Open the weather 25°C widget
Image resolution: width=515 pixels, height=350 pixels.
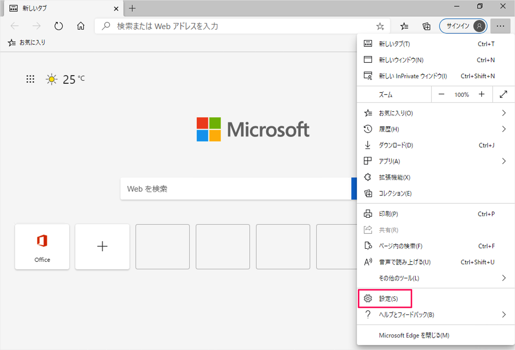(65, 79)
